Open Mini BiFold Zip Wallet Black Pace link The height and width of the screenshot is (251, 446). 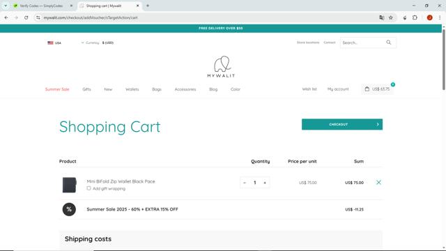pos(121,181)
